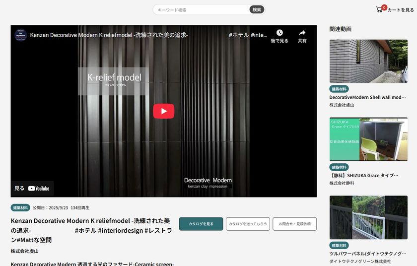
Task: Click 建築材料 tag under main video
Action: tap(20, 208)
